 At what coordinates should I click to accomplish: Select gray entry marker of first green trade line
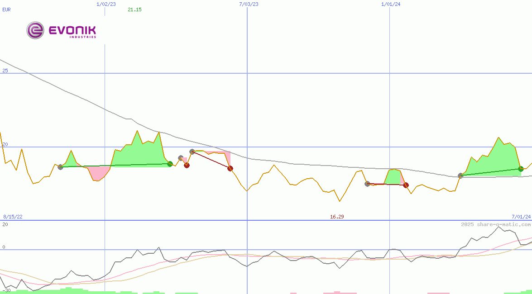point(60,167)
